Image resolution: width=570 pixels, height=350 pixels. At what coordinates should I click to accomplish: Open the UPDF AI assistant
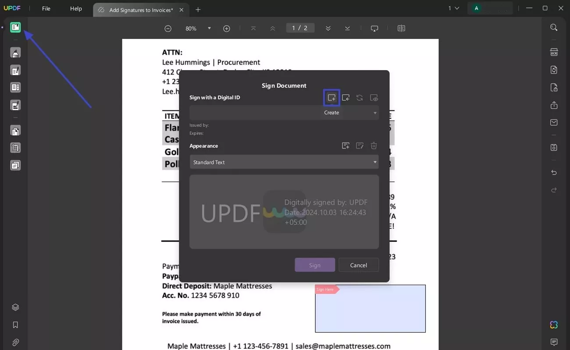tap(554, 325)
